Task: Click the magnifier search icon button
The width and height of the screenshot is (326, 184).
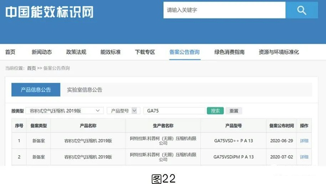Action: (x=302, y=10)
